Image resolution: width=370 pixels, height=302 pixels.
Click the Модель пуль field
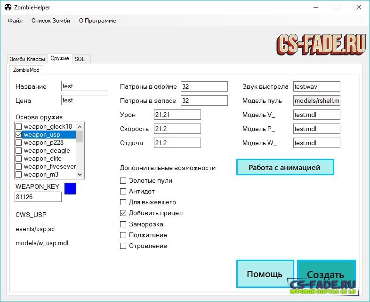click(x=317, y=101)
